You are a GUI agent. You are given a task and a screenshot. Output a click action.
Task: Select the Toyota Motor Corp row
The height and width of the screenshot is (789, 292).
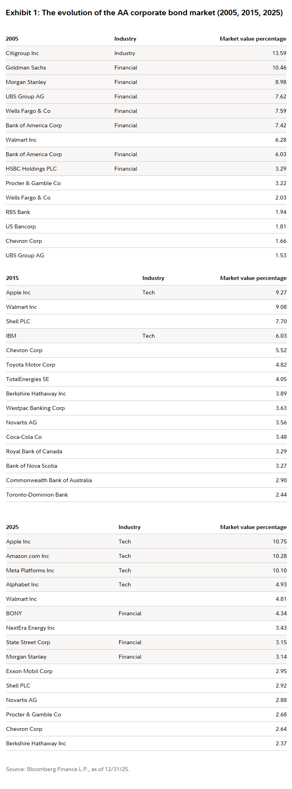click(146, 365)
